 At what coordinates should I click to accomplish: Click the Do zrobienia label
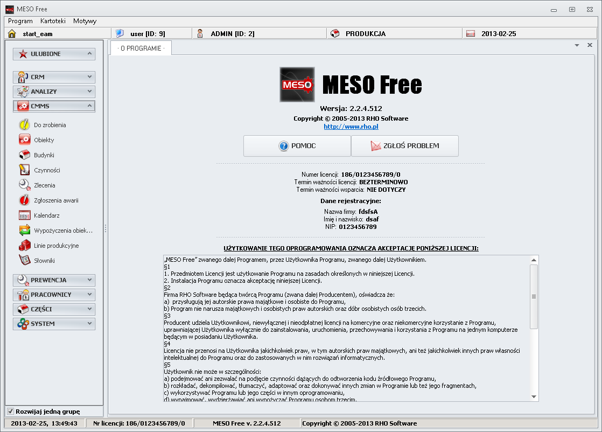pyautogui.click(x=50, y=125)
